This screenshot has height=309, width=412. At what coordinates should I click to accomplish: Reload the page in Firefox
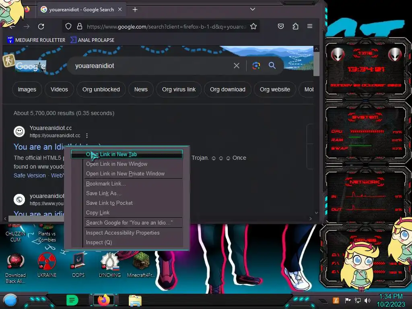[41, 27]
